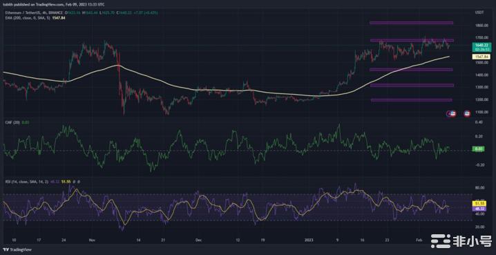This screenshot has height=255, width=496.
Task: Select the purple support zone near 1320
Action: point(412,85)
